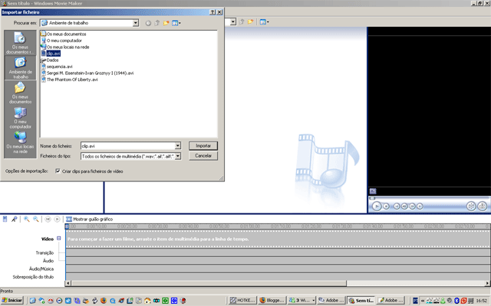Click 'Mostrar guião gráfico' button
Image resolution: width=491 pixels, height=306 pixels.
[89, 220]
